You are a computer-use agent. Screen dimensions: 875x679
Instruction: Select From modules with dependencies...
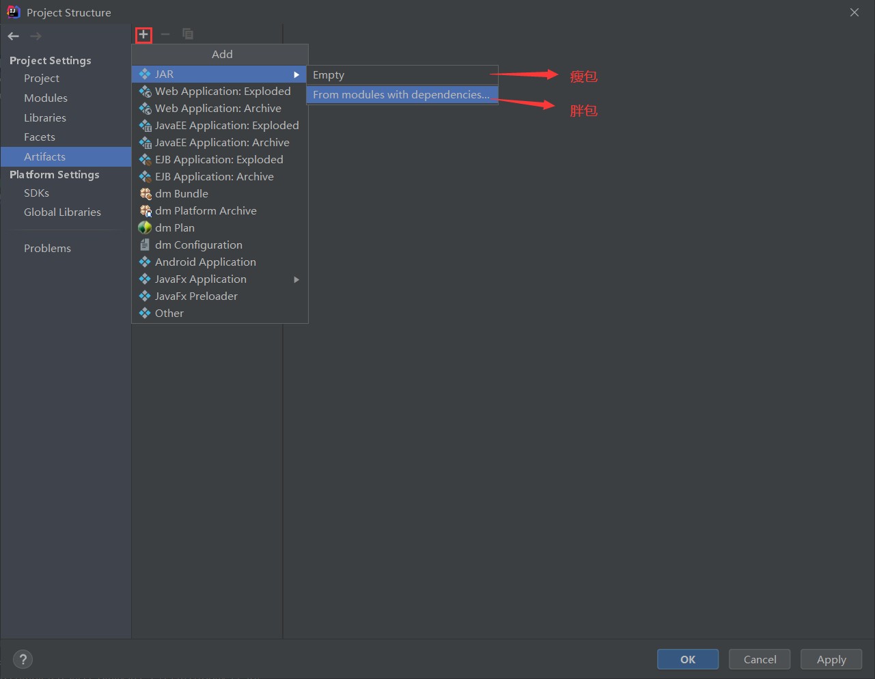tap(402, 95)
